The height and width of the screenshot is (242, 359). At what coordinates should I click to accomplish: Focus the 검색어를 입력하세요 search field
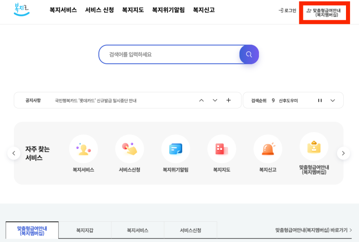169,54
